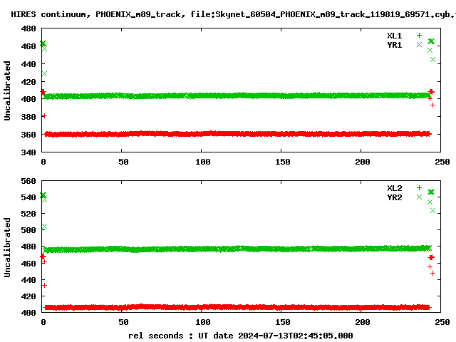Click the 420 tick label on bottom plot
This screenshot has width=456, height=342.
pos(28,296)
